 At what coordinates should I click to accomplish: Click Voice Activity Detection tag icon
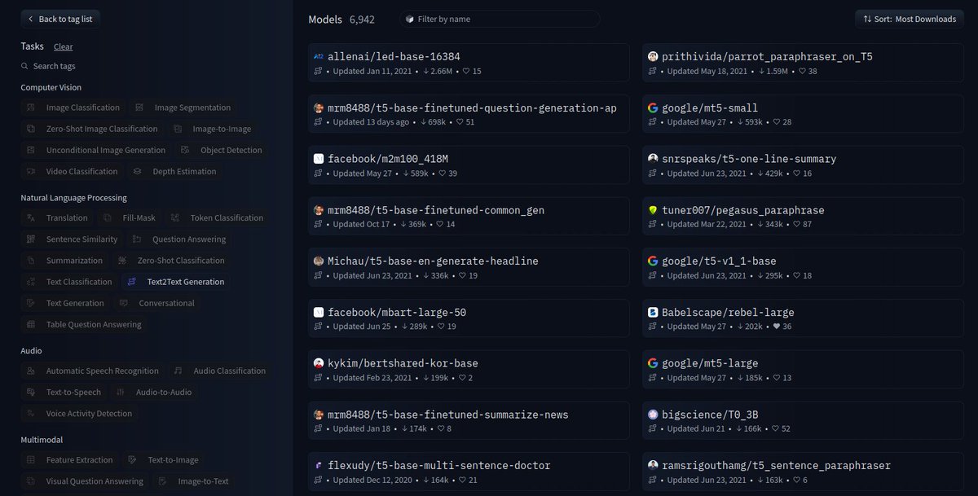(30, 414)
